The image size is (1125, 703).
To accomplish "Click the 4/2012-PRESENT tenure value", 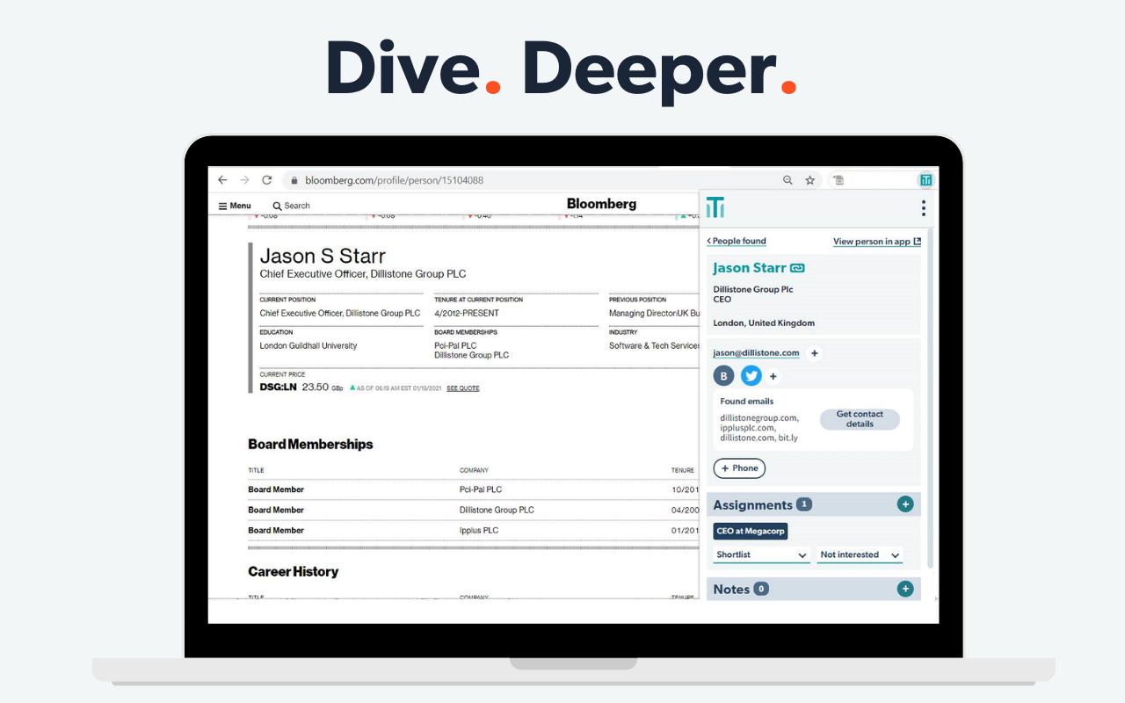I will tap(467, 314).
